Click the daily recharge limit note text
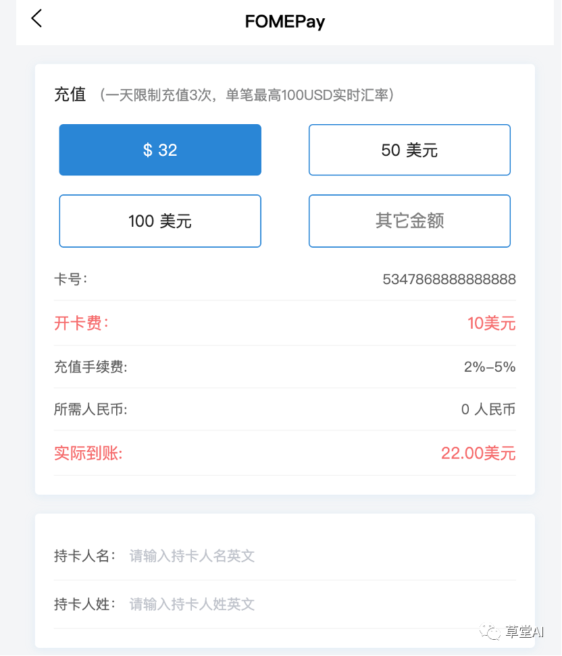Screen dimensions: 562x656 [247, 95]
